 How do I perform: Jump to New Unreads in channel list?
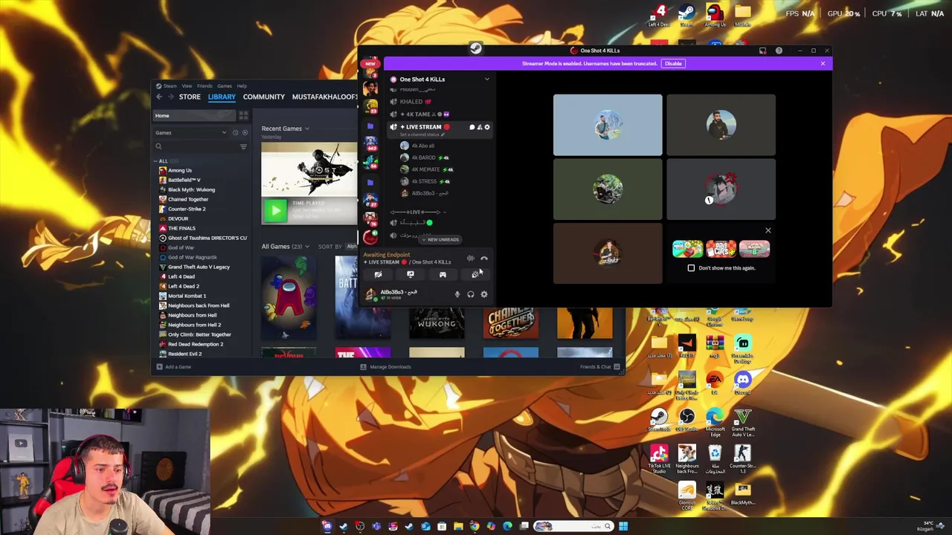(440, 240)
